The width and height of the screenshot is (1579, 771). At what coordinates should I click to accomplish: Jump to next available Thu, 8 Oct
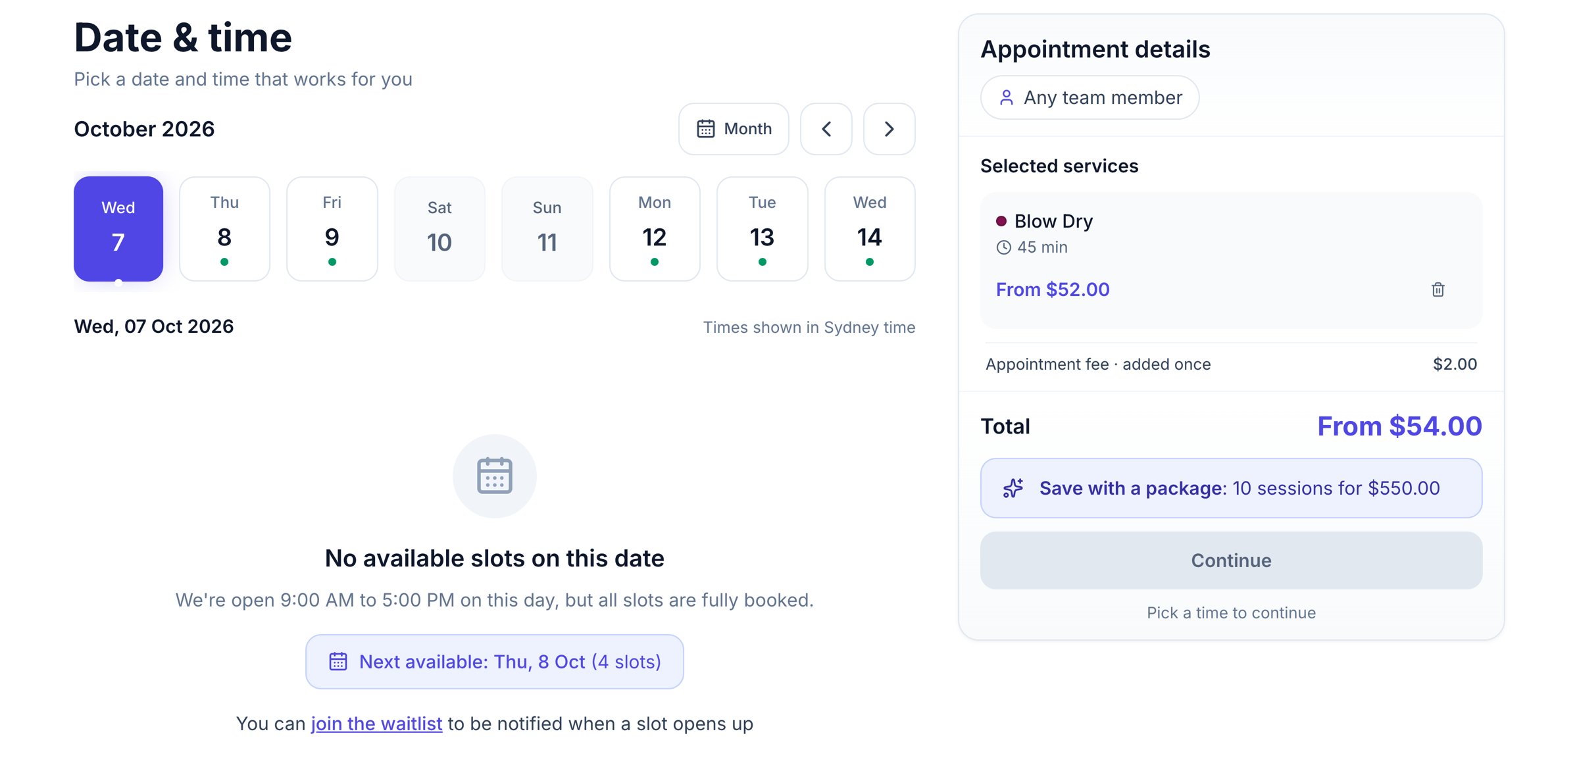495,662
